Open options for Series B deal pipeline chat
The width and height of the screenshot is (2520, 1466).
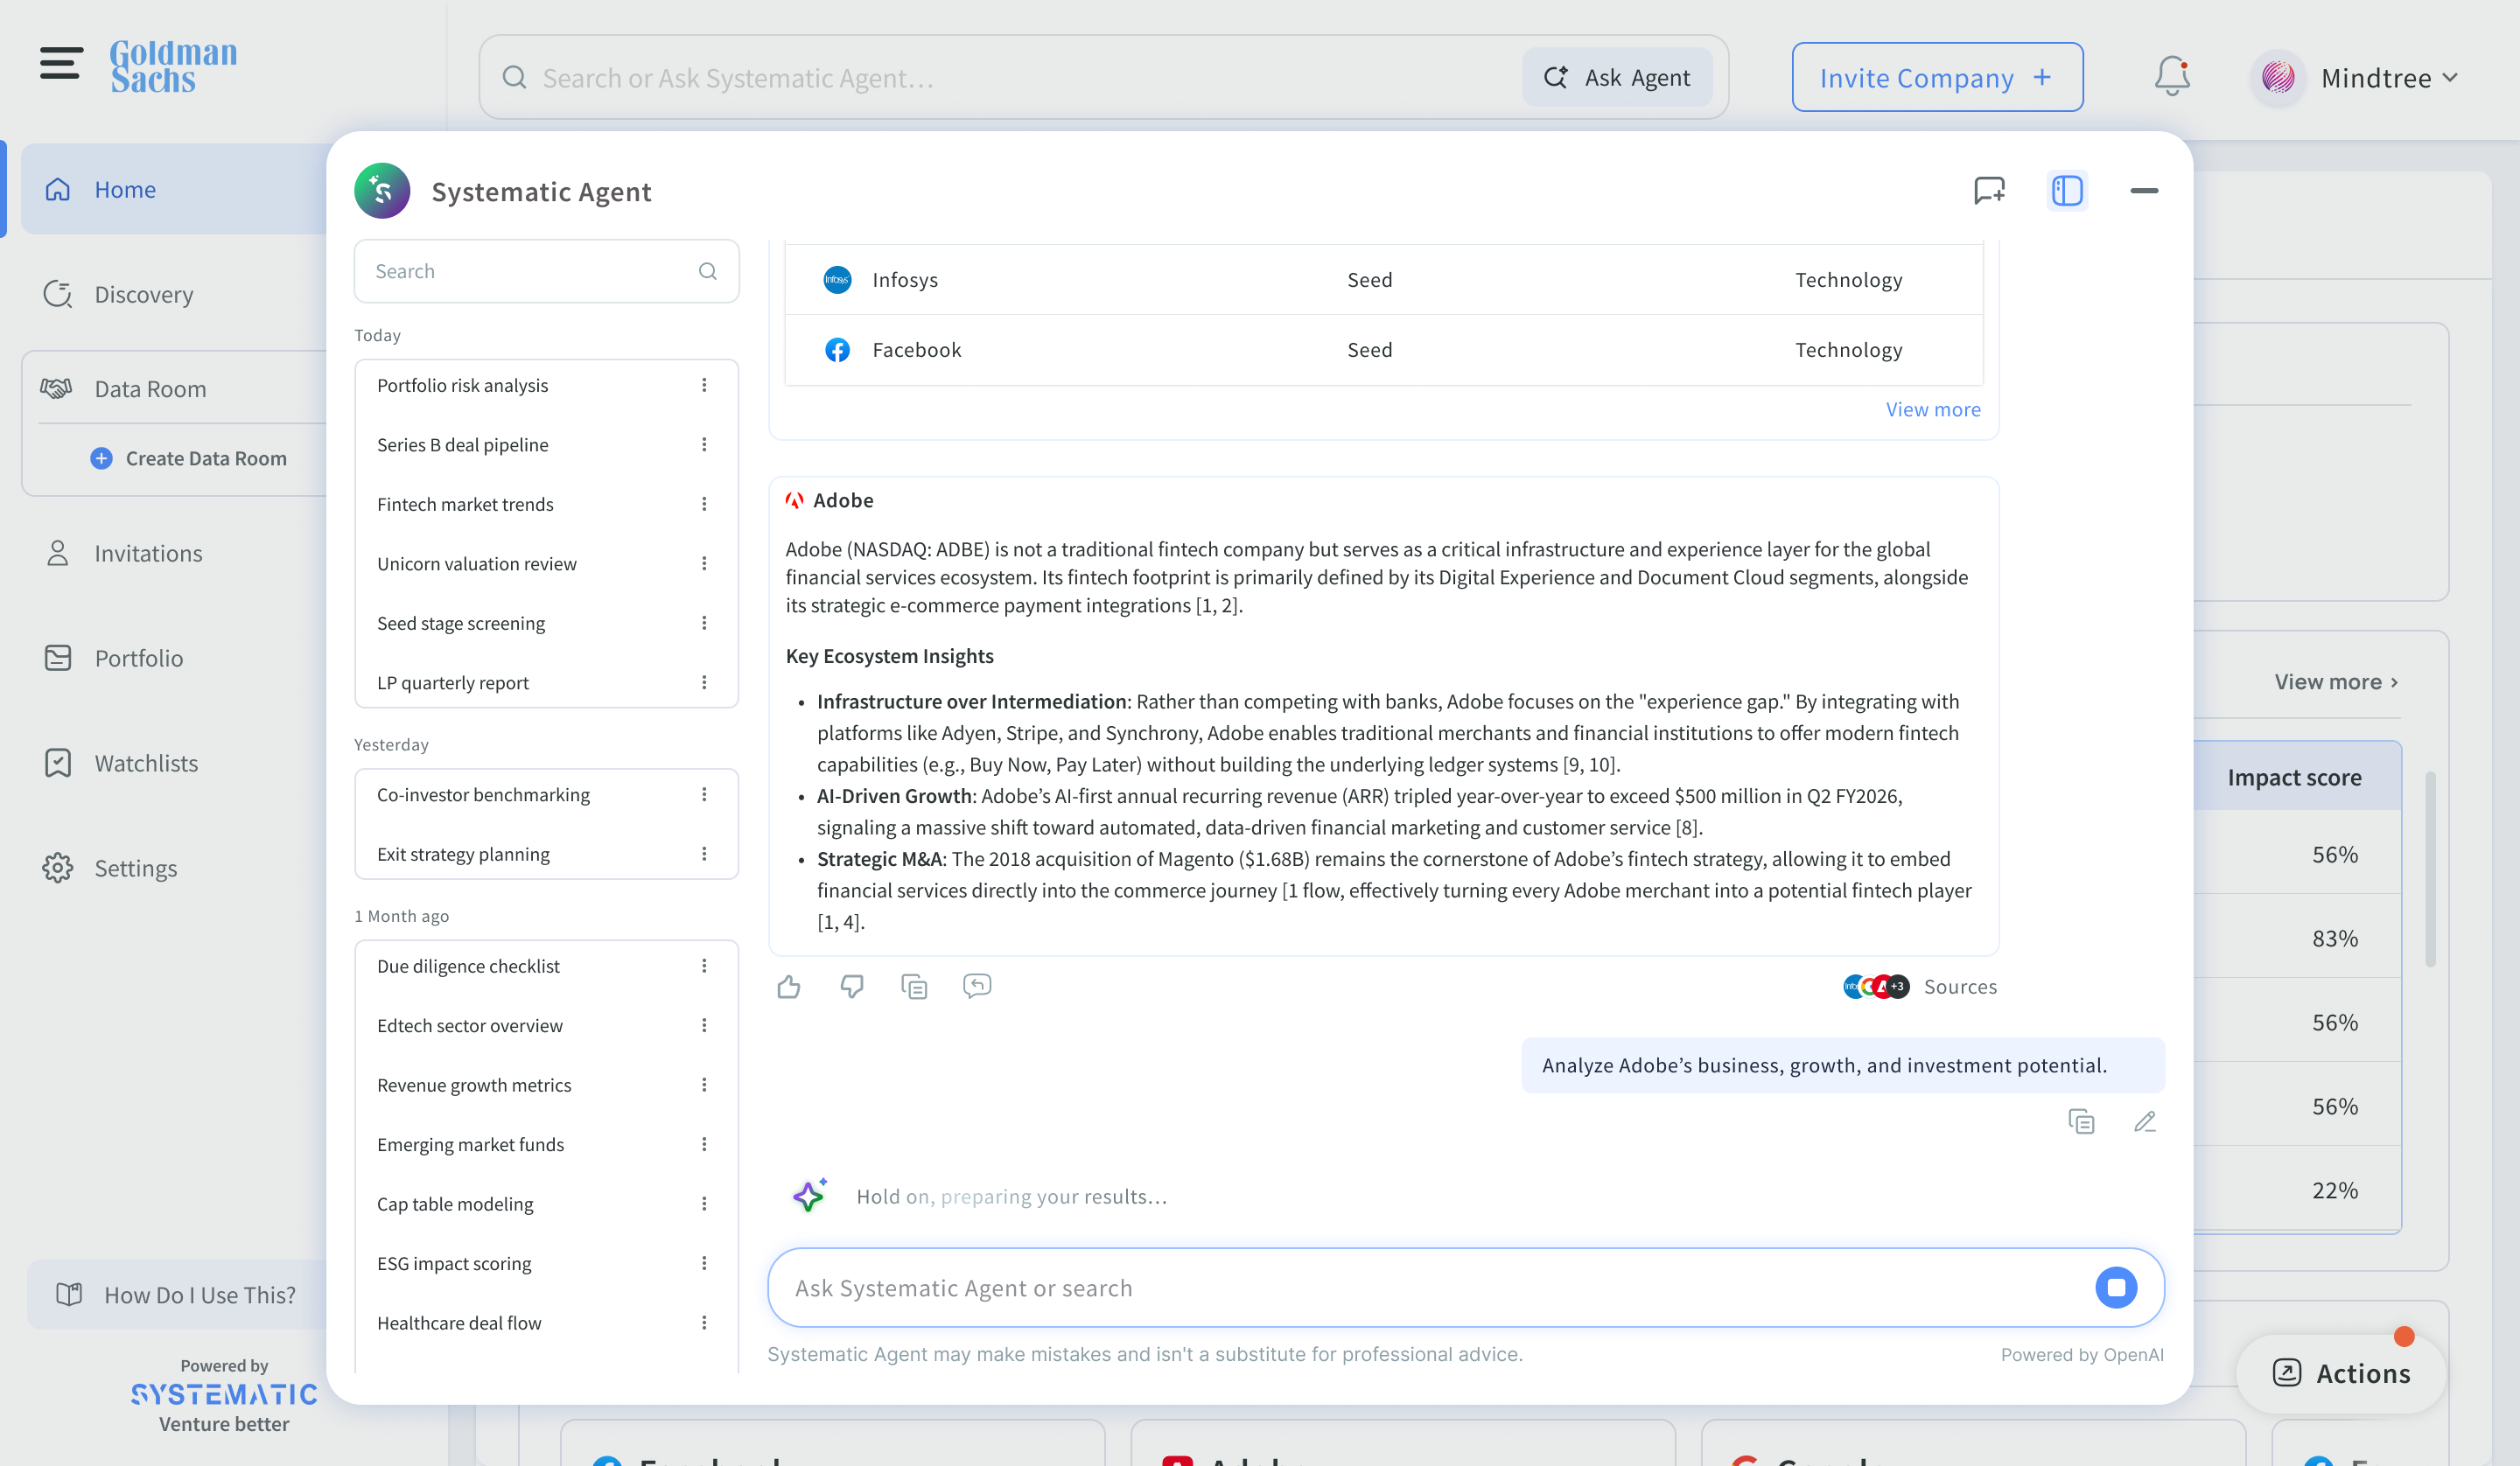[704, 445]
